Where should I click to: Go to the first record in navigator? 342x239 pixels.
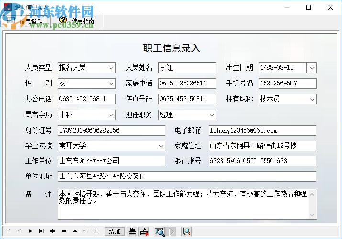[9, 231]
